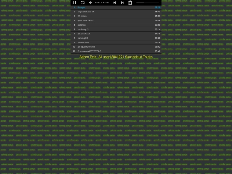Play track 10 24 squelitude acid
Screen dimensions: 232x174
click(116, 47)
